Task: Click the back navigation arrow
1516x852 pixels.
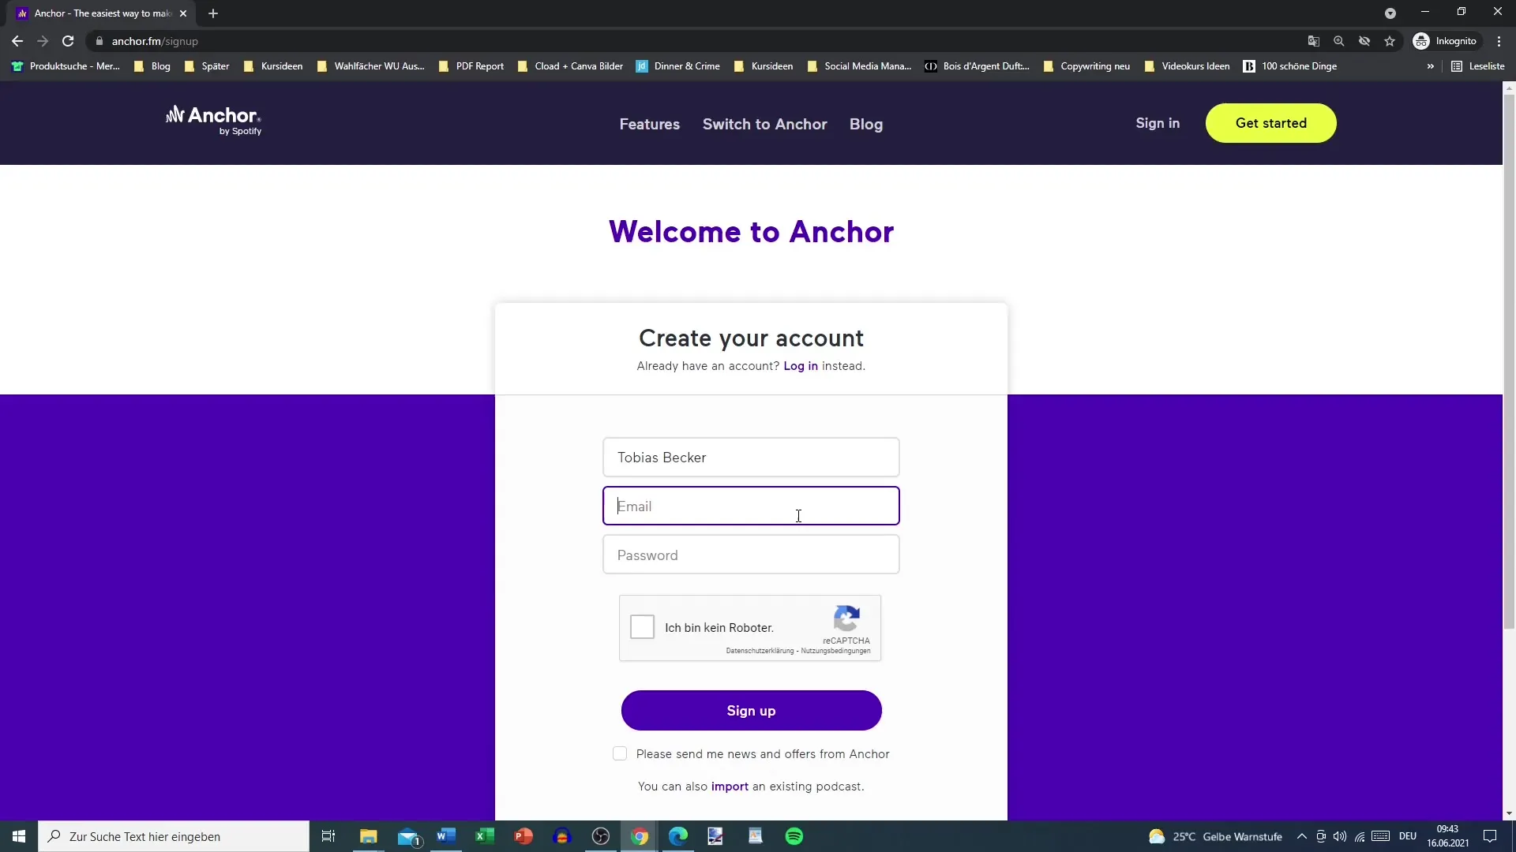Action: 17,40
